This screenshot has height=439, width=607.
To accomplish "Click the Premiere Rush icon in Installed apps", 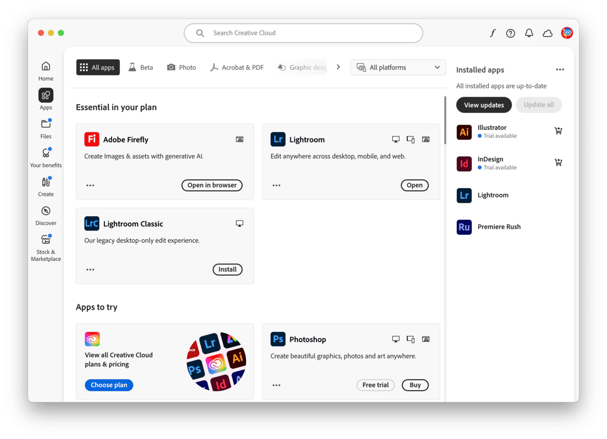I will pyautogui.click(x=464, y=227).
